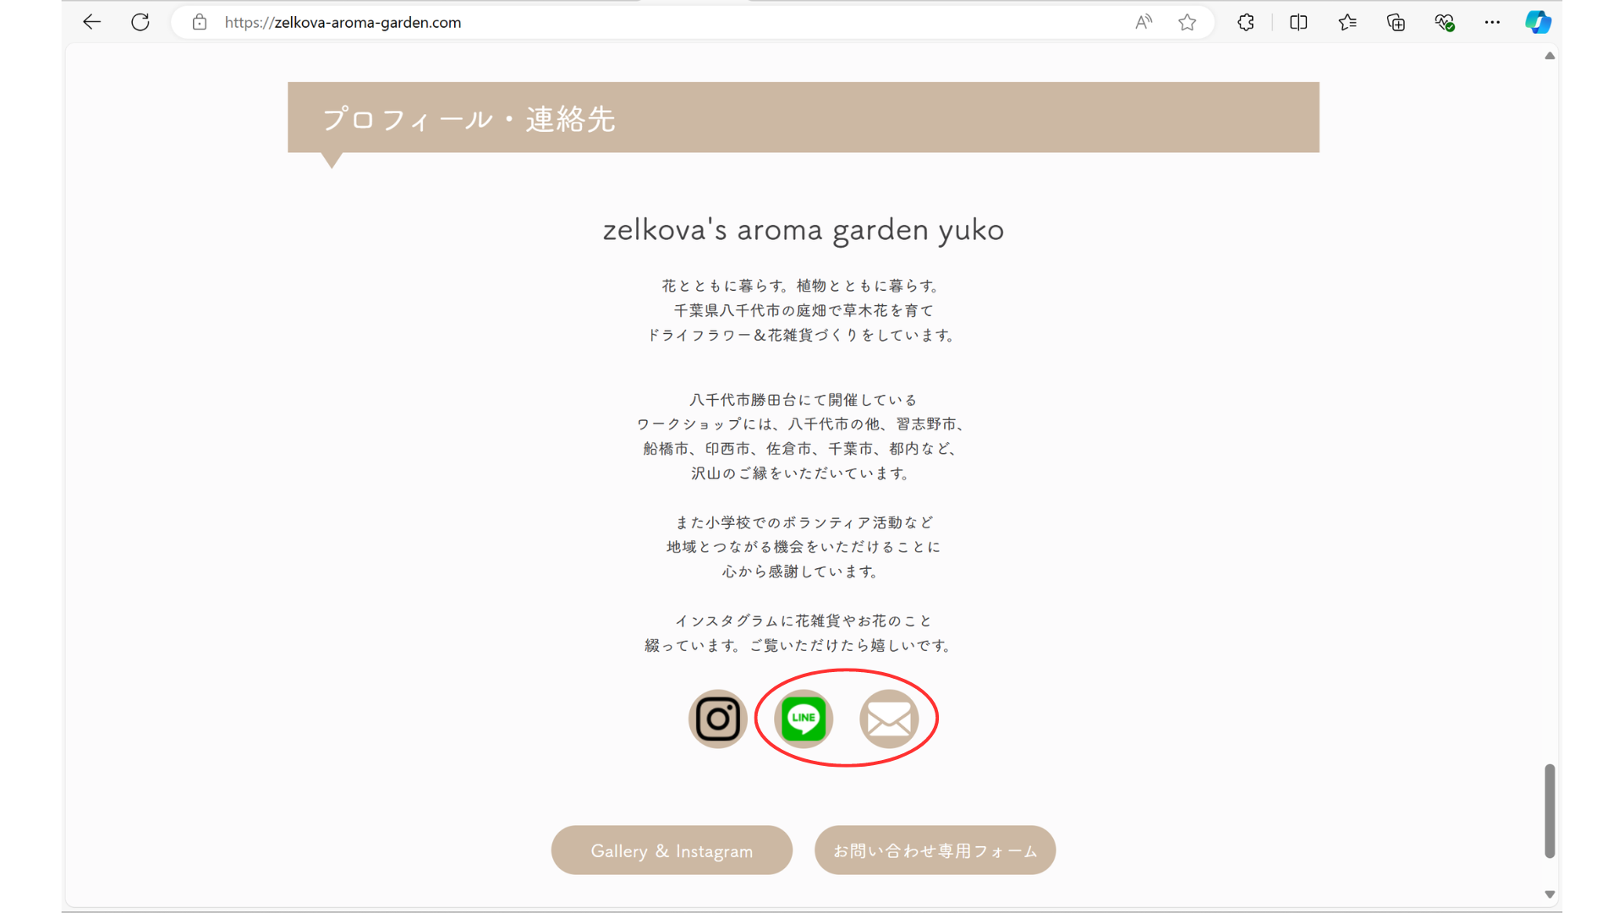This screenshot has width=1624, height=913.
Task: Click the line ドライフラワー＆花雑貨づくりをしています。
Action: (804, 335)
